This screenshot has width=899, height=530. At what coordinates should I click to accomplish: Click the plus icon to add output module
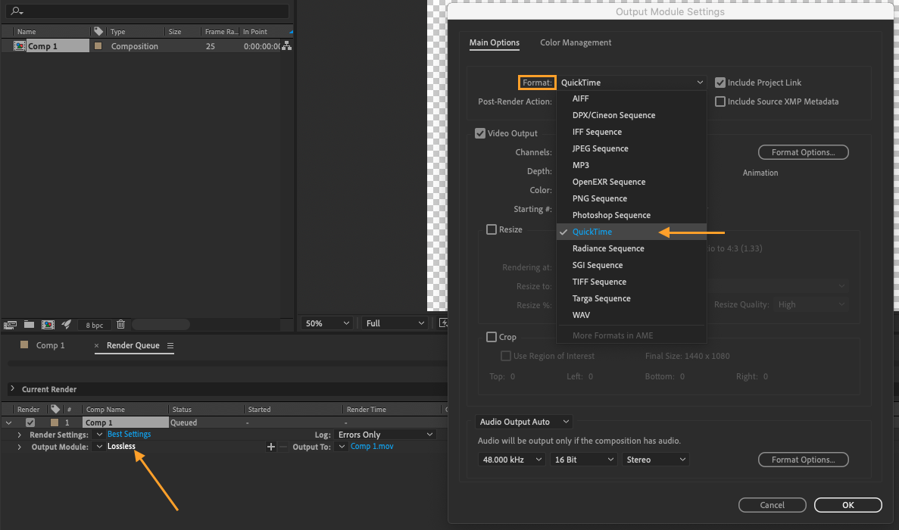tap(271, 447)
